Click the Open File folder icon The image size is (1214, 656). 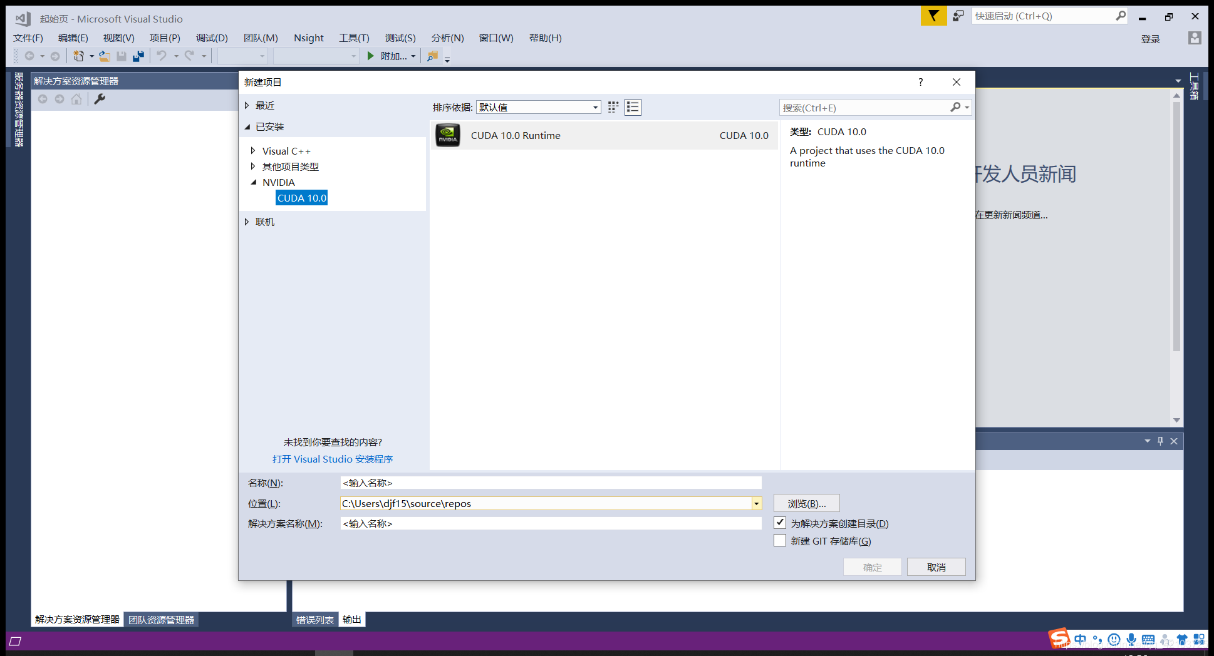tap(104, 56)
